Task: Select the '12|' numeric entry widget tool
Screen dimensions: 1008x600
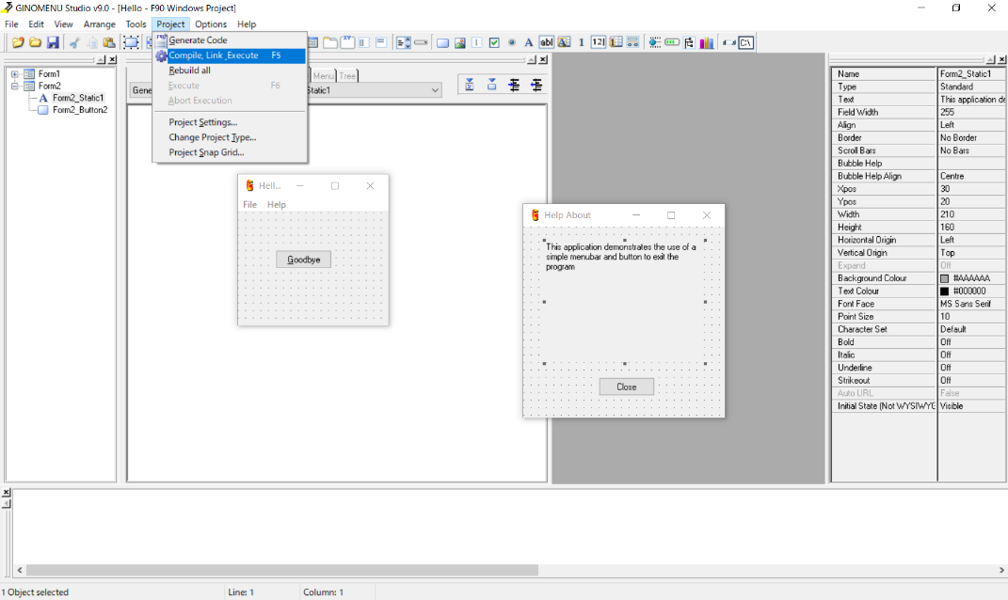Action: click(x=598, y=42)
